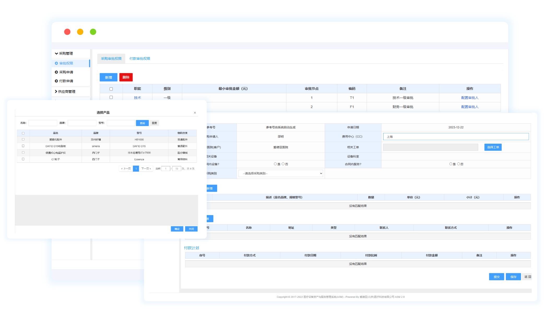Click the red window control dot

(67, 32)
